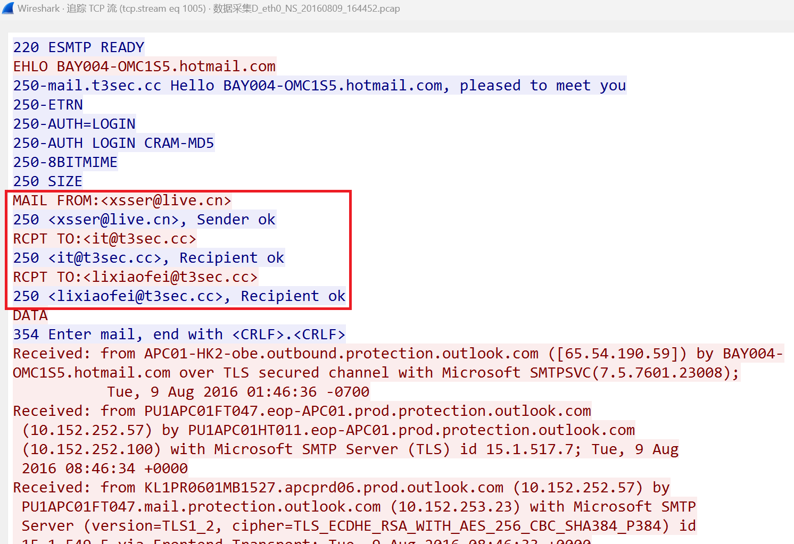Screen dimensions: 794x544
Task: Click 'MAIL FROM:<xsser@live.cn>' line
Action: [x=122, y=200]
